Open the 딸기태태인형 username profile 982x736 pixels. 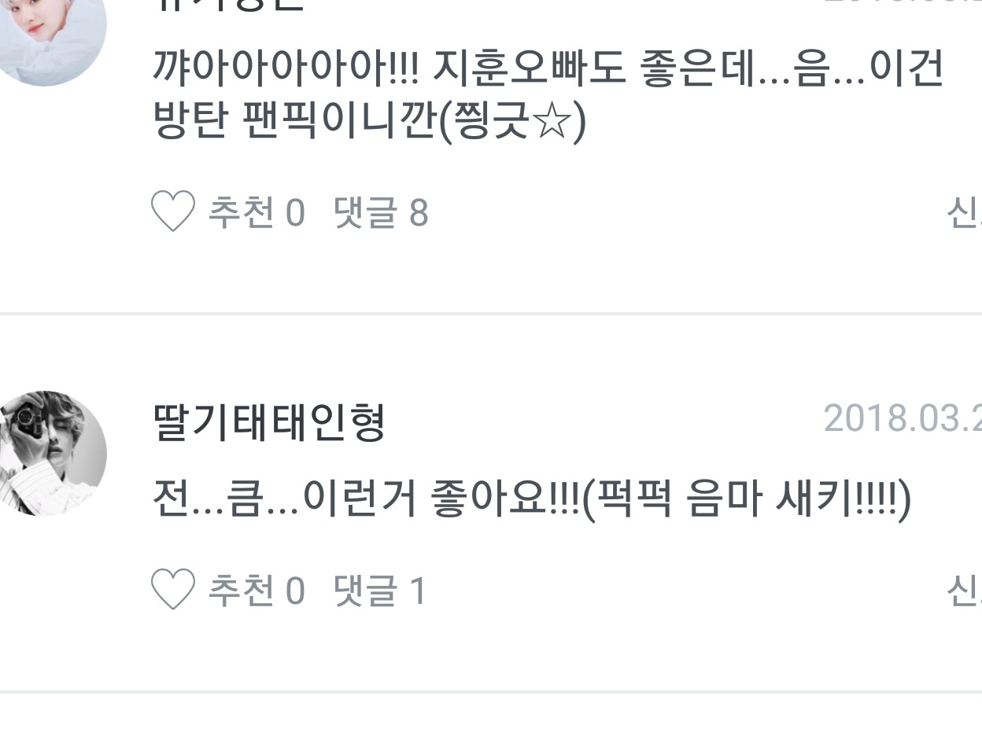pyautogui.click(x=269, y=423)
